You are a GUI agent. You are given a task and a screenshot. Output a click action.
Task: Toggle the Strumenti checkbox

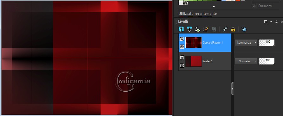[x=254, y=6]
